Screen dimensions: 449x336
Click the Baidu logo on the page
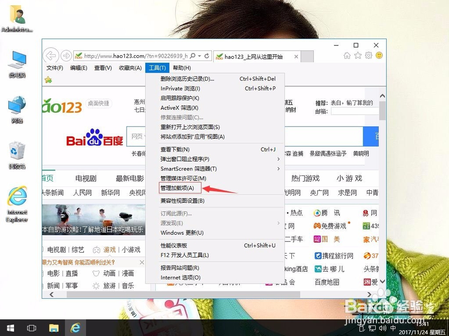(94, 138)
